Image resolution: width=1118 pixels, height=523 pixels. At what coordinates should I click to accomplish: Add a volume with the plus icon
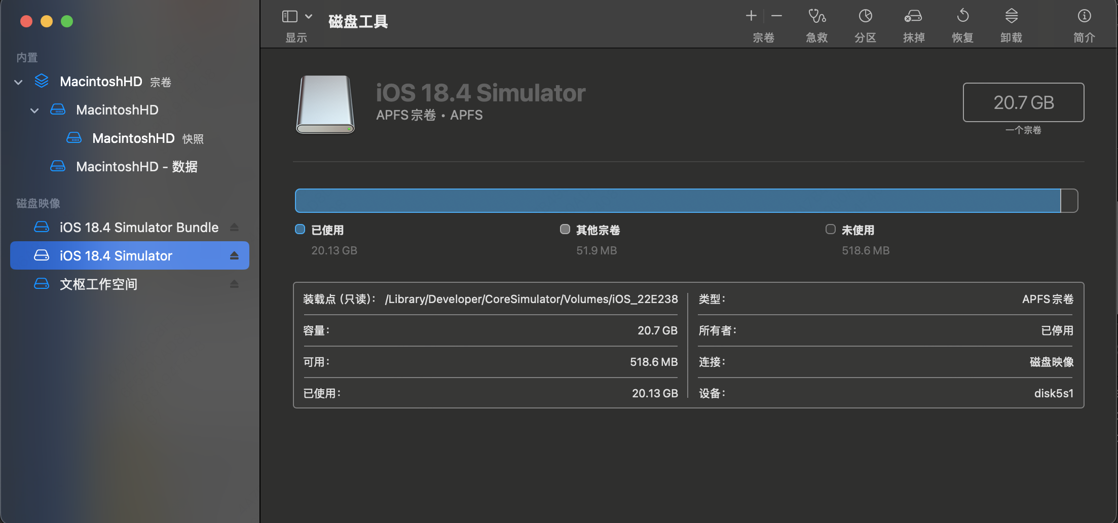click(x=751, y=16)
